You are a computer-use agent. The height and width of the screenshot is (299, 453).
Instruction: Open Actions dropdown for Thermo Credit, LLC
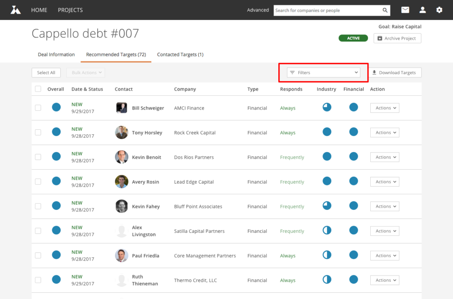tap(385, 280)
